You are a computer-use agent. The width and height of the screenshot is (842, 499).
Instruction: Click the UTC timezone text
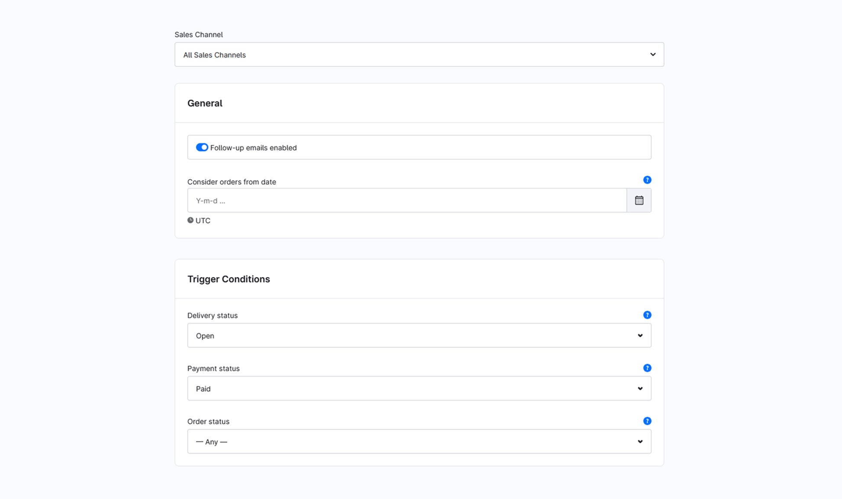(203, 221)
